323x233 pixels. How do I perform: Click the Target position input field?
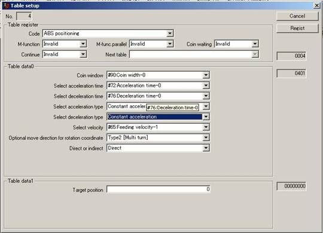158,189
